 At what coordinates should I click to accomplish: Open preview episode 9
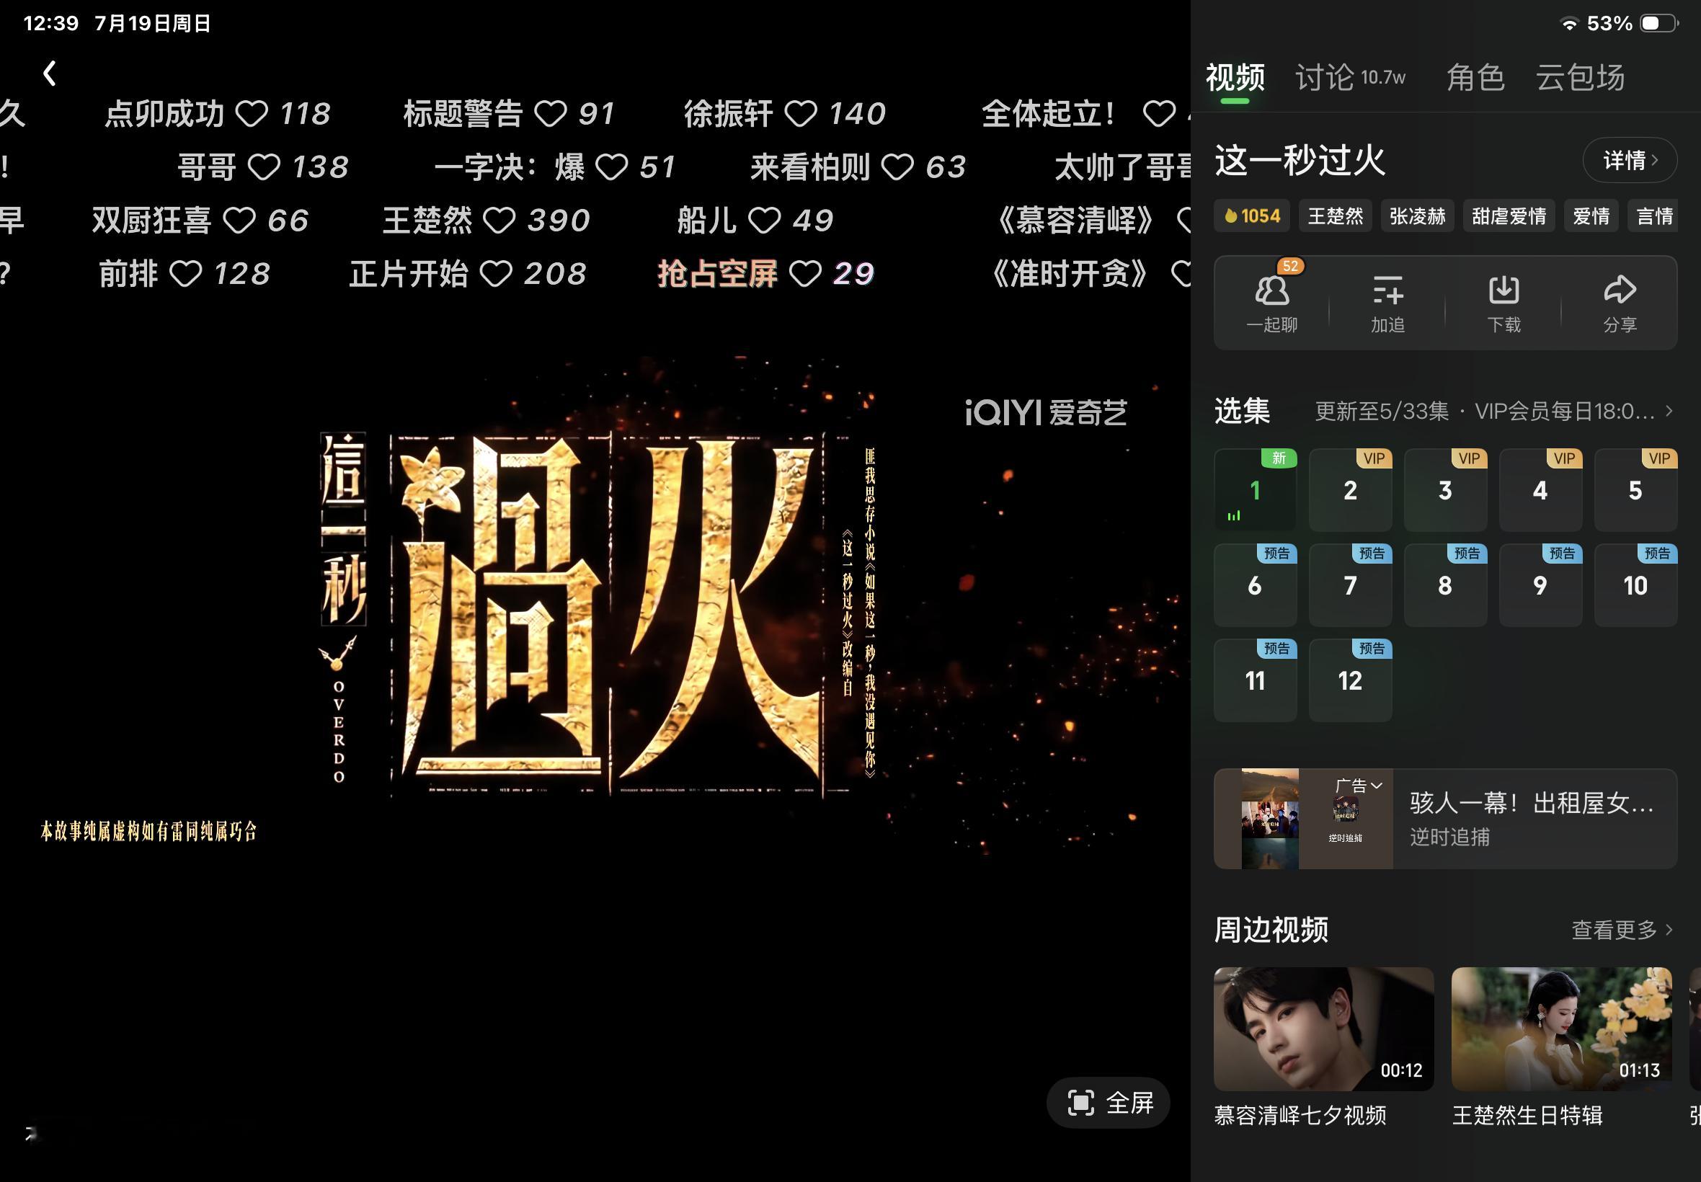1540,585
